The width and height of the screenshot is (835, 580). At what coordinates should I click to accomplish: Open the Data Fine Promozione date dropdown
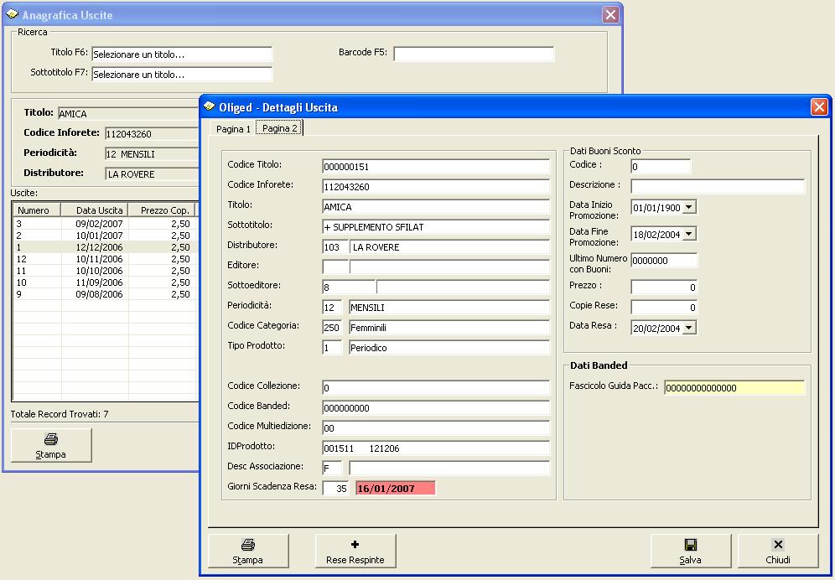tap(689, 234)
